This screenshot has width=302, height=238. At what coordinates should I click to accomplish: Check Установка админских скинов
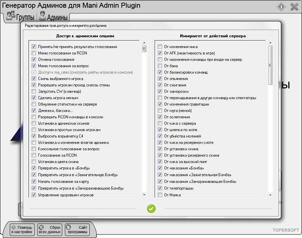[x=34, y=123]
